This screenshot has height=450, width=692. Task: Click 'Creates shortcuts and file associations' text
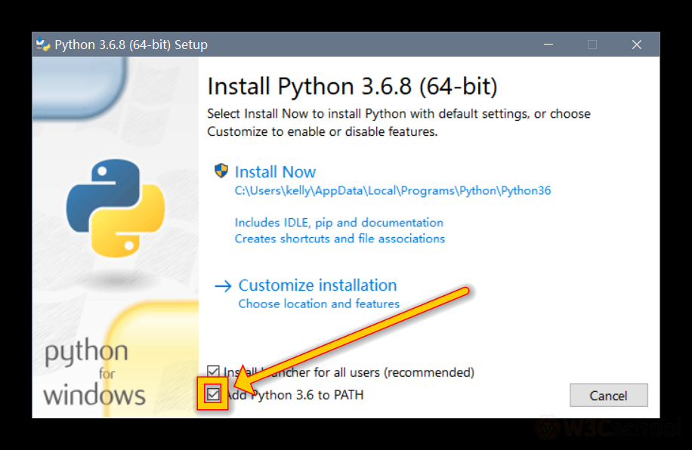tap(340, 239)
